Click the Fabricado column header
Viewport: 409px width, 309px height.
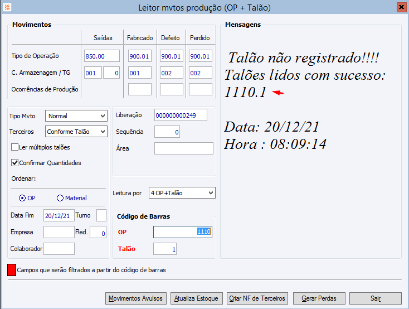tap(140, 38)
